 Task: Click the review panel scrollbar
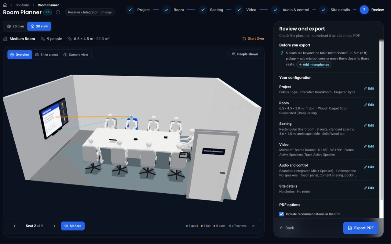coord(381,120)
